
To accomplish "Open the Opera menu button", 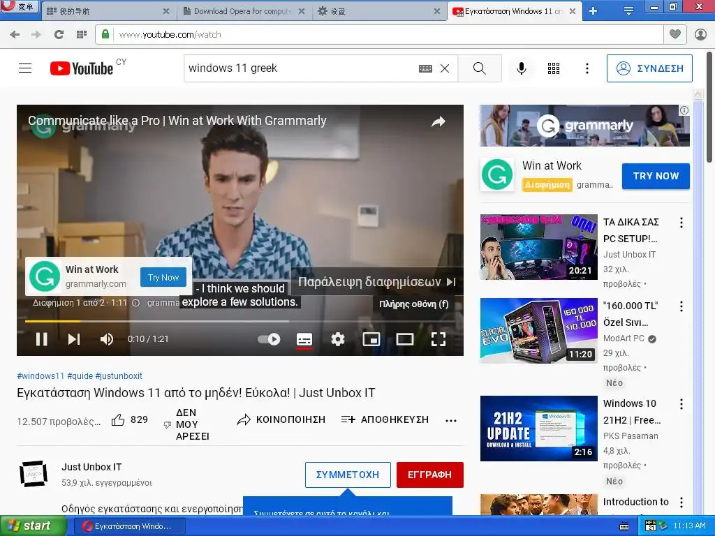I will coord(19,6).
